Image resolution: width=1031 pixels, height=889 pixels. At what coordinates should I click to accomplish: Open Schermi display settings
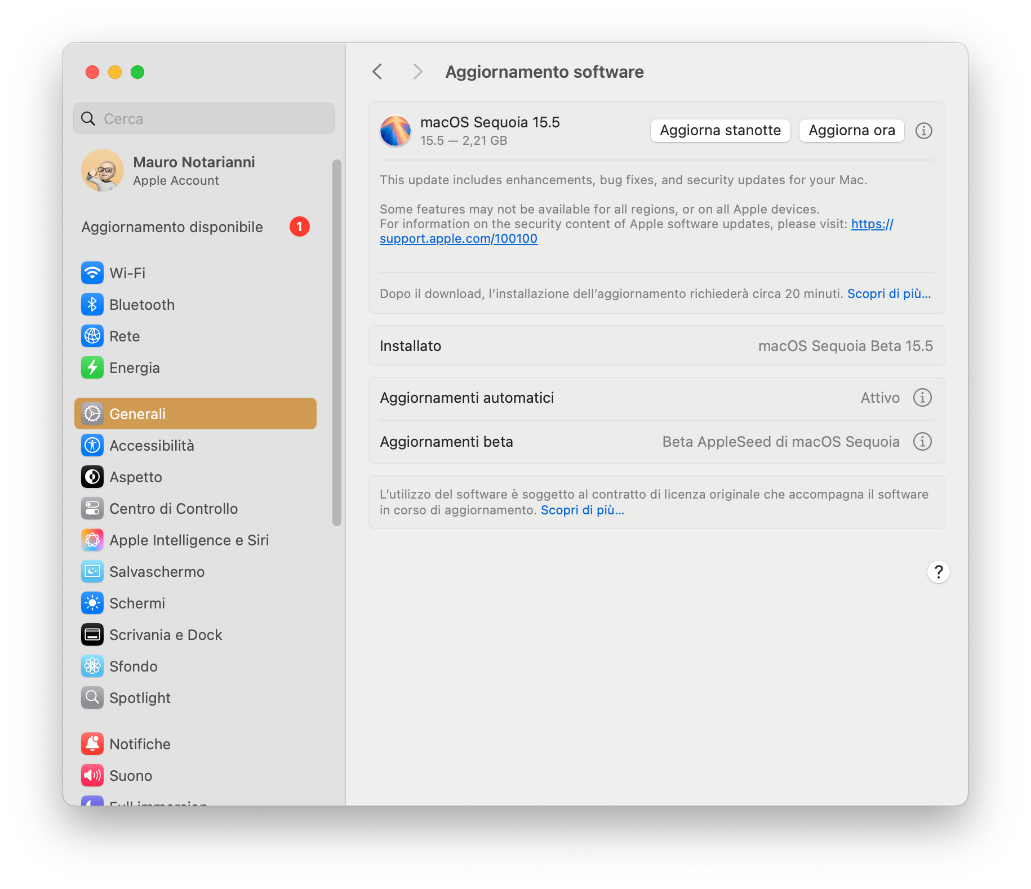pyautogui.click(x=195, y=603)
